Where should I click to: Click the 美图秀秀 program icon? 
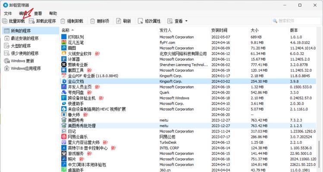coord(64,120)
